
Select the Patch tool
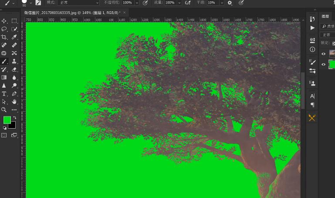pos(4,53)
